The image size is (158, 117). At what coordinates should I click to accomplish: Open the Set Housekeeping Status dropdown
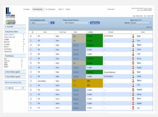pyautogui.click(x=40, y=23)
